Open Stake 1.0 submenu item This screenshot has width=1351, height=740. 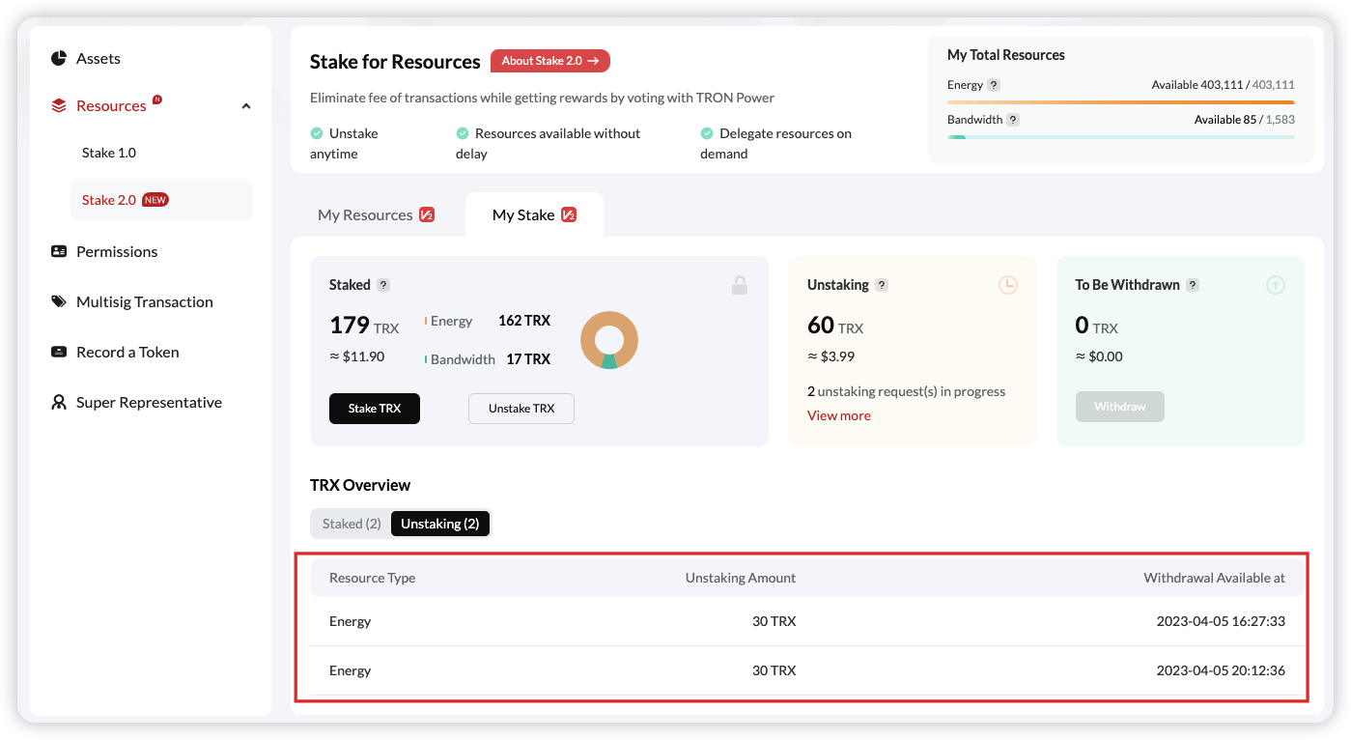109,153
